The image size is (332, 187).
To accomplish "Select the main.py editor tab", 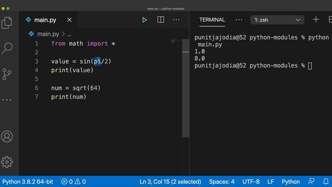I will click(x=48, y=20).
